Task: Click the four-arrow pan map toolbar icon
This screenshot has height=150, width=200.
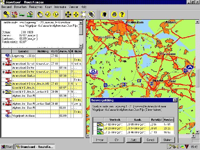Action: [x=68, y=14]
